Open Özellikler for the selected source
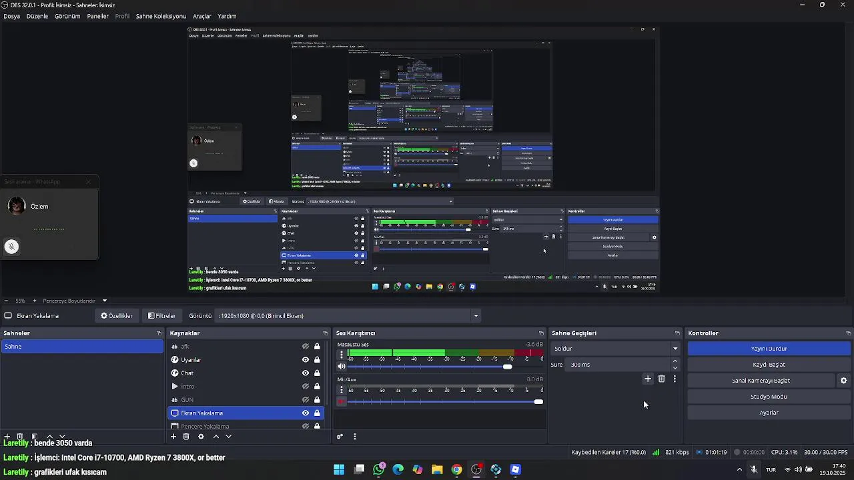The height and width of the screenshot is (480, 854). coord(117,316)
